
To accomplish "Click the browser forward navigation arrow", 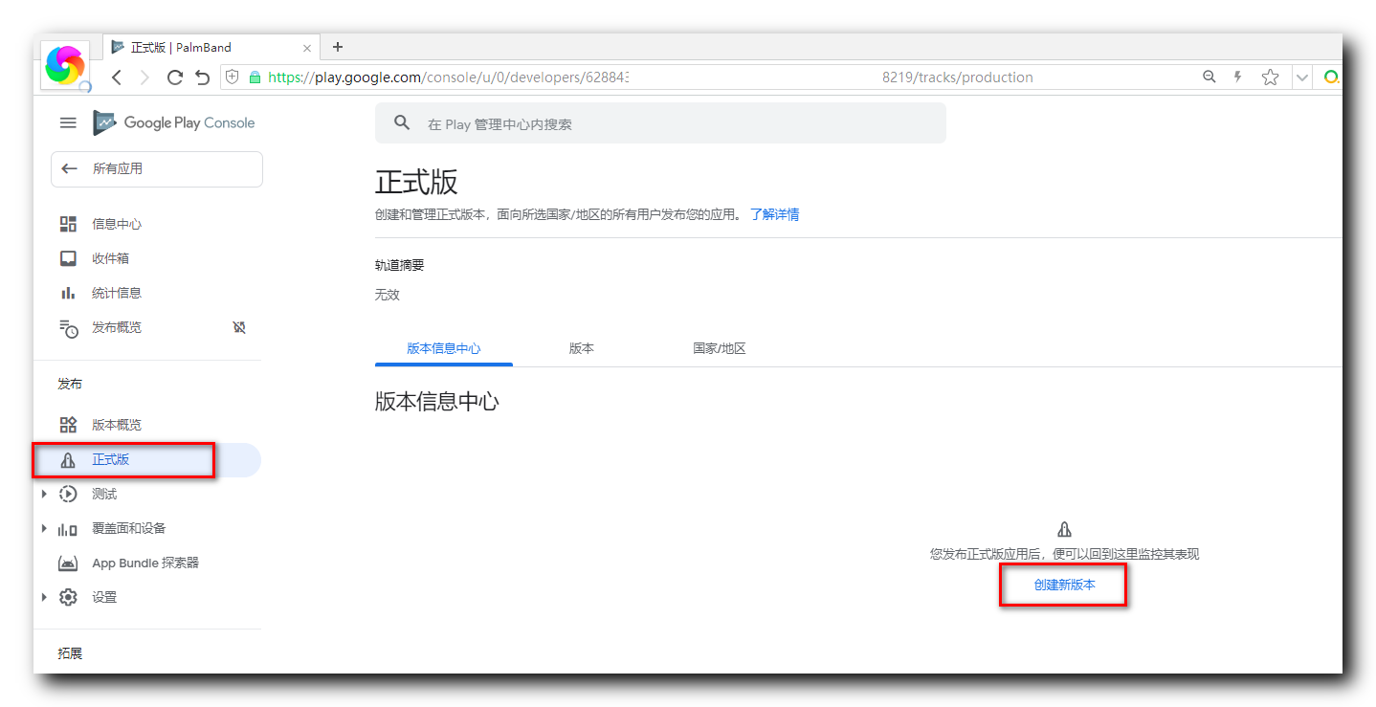I will (144, 77).
